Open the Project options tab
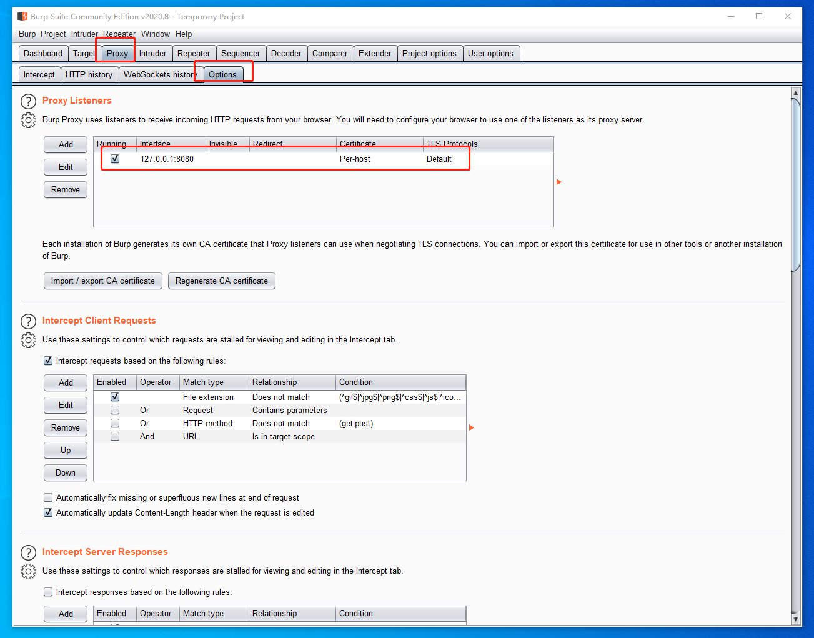 coord(429,53)
